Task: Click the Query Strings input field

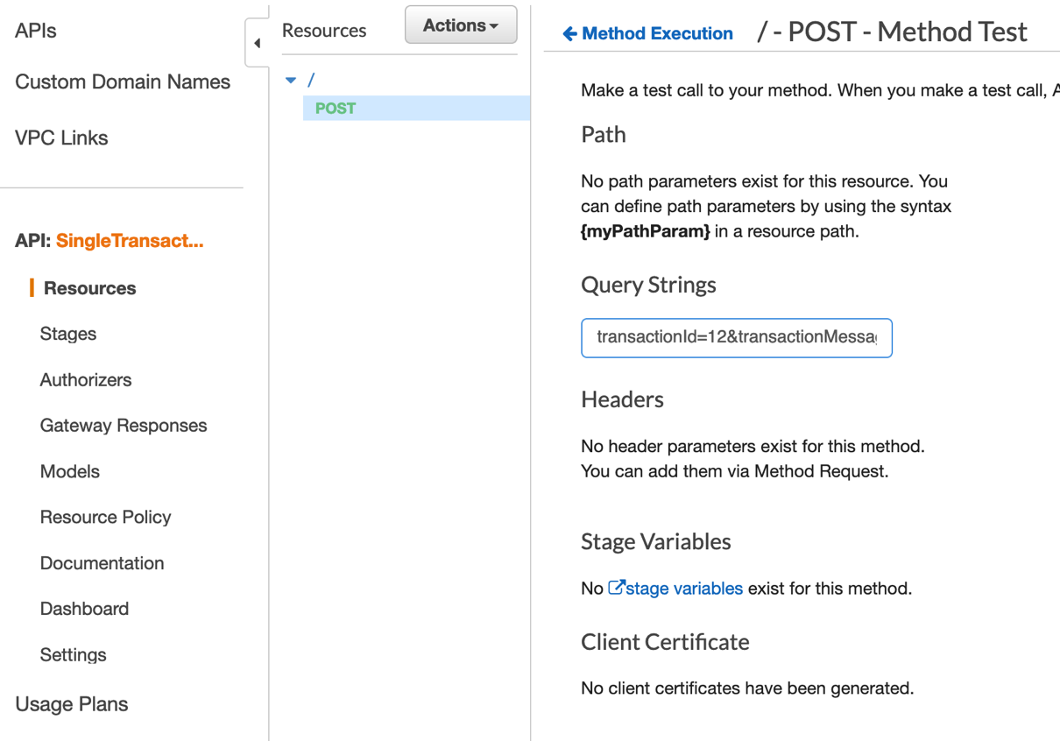Action: [x=736, y=338]
